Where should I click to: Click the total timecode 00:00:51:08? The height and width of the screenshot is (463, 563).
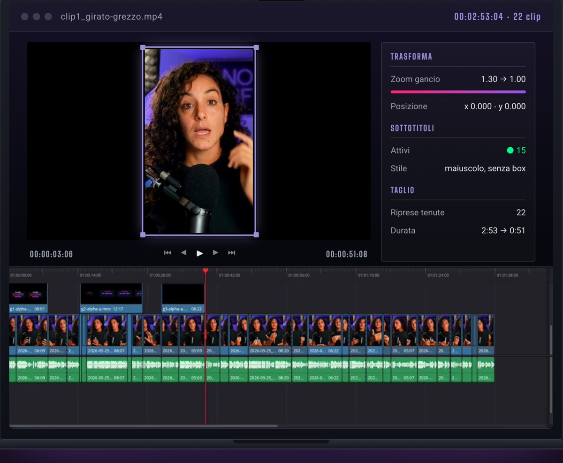click(x=347, y=254)
